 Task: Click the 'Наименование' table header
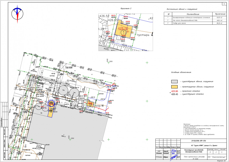click(x=193, y=14)
